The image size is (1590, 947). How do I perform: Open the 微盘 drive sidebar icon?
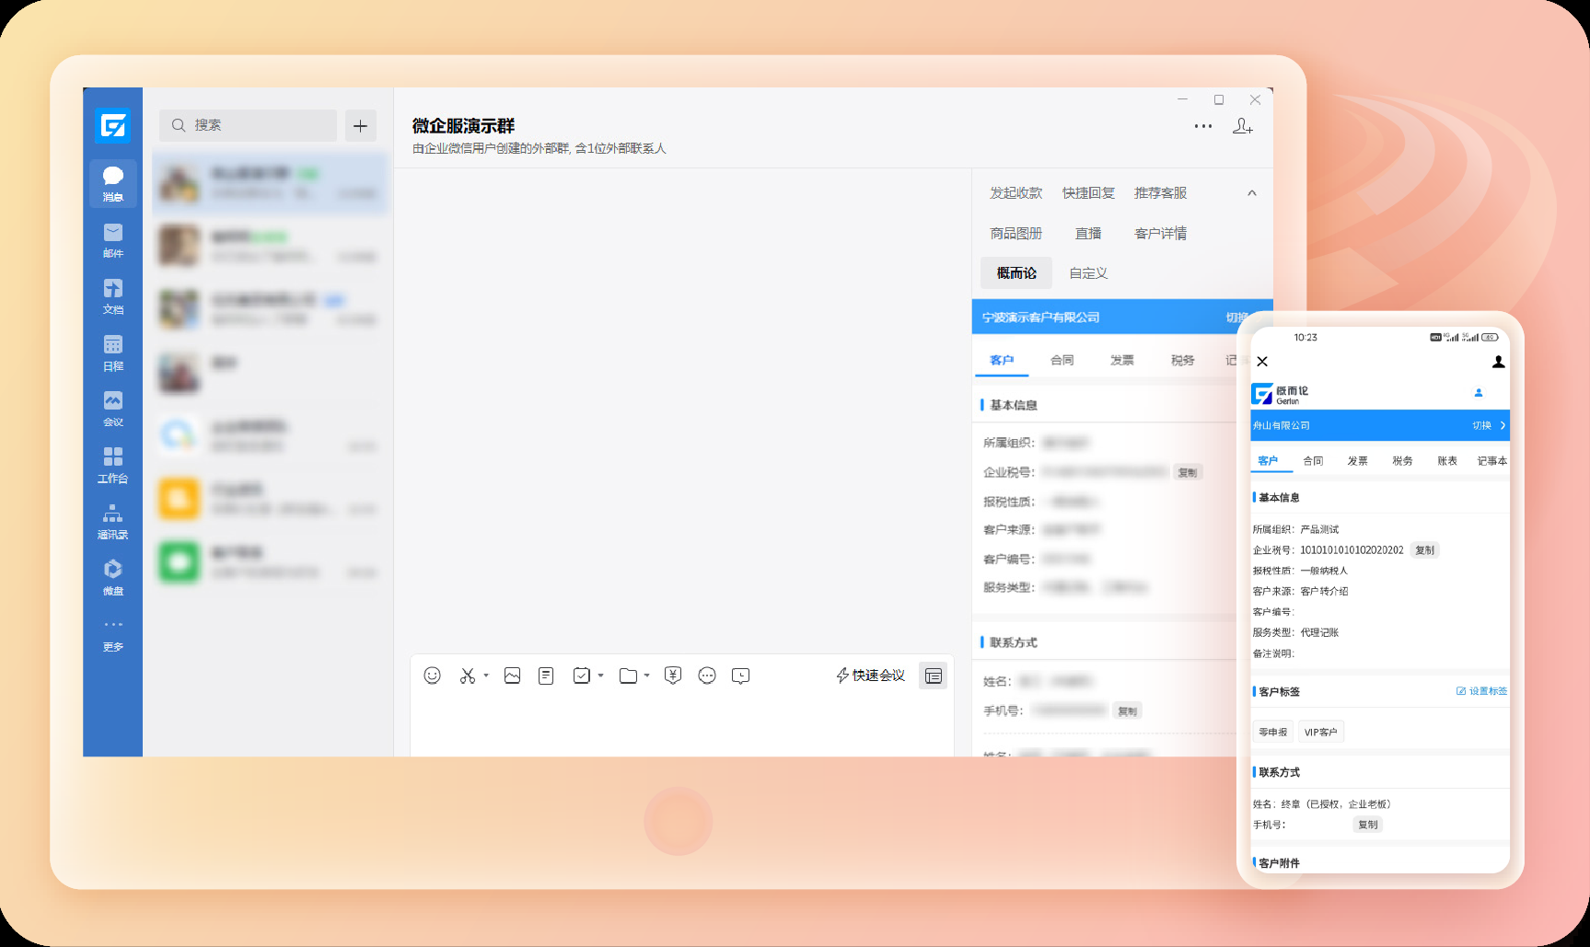click(x=113, y=577)
